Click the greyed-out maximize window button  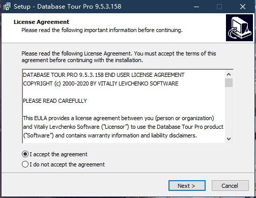pyautogui.click(x=219, y=7)
